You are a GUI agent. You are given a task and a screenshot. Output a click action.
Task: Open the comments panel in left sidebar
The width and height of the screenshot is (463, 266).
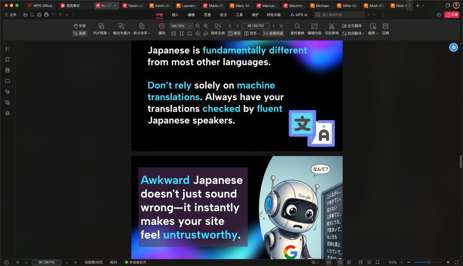click(7, 81)
